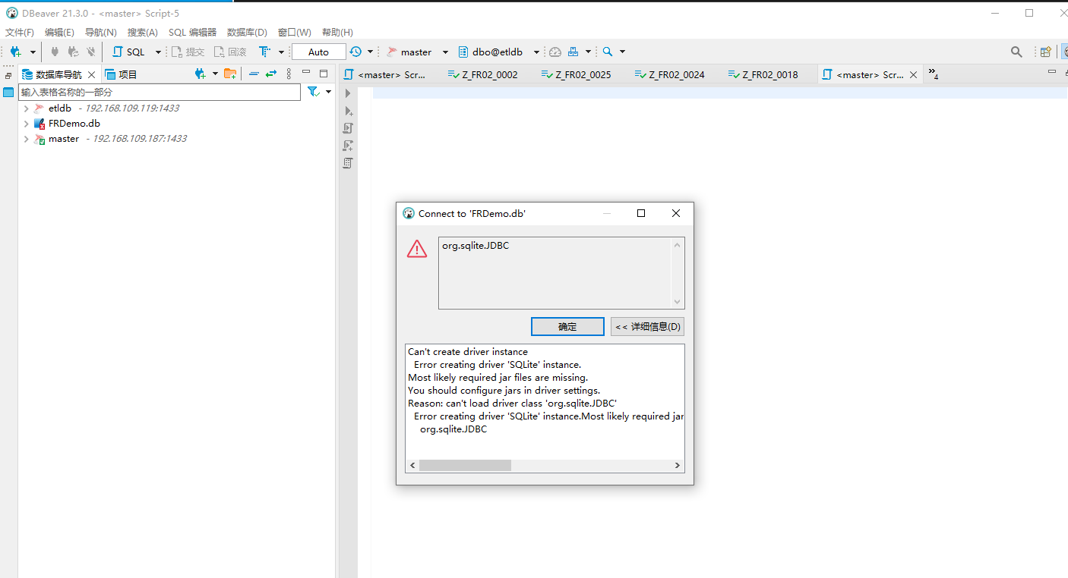Click the Auto commit mode field
1068x578 pixels.
(318, 52)
